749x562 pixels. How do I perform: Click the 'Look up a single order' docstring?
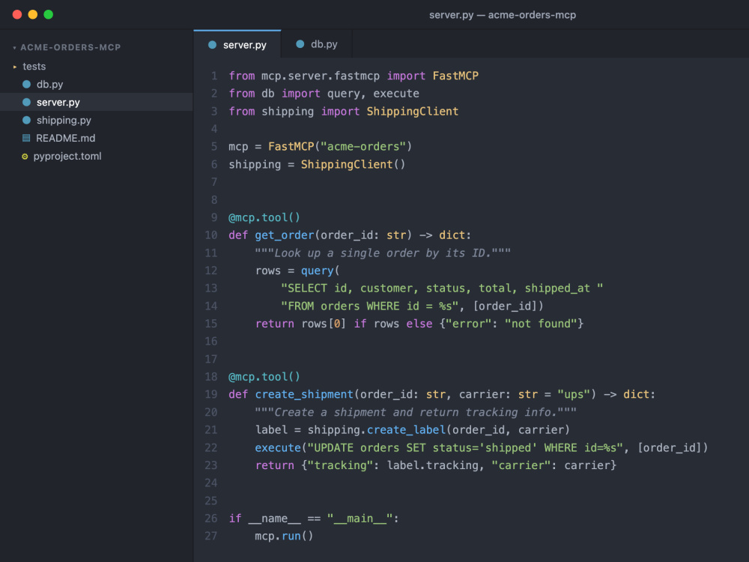(383, 253)
